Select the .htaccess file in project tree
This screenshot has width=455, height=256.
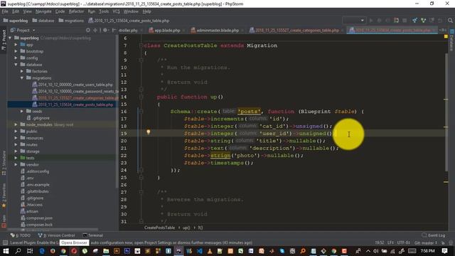31,205
